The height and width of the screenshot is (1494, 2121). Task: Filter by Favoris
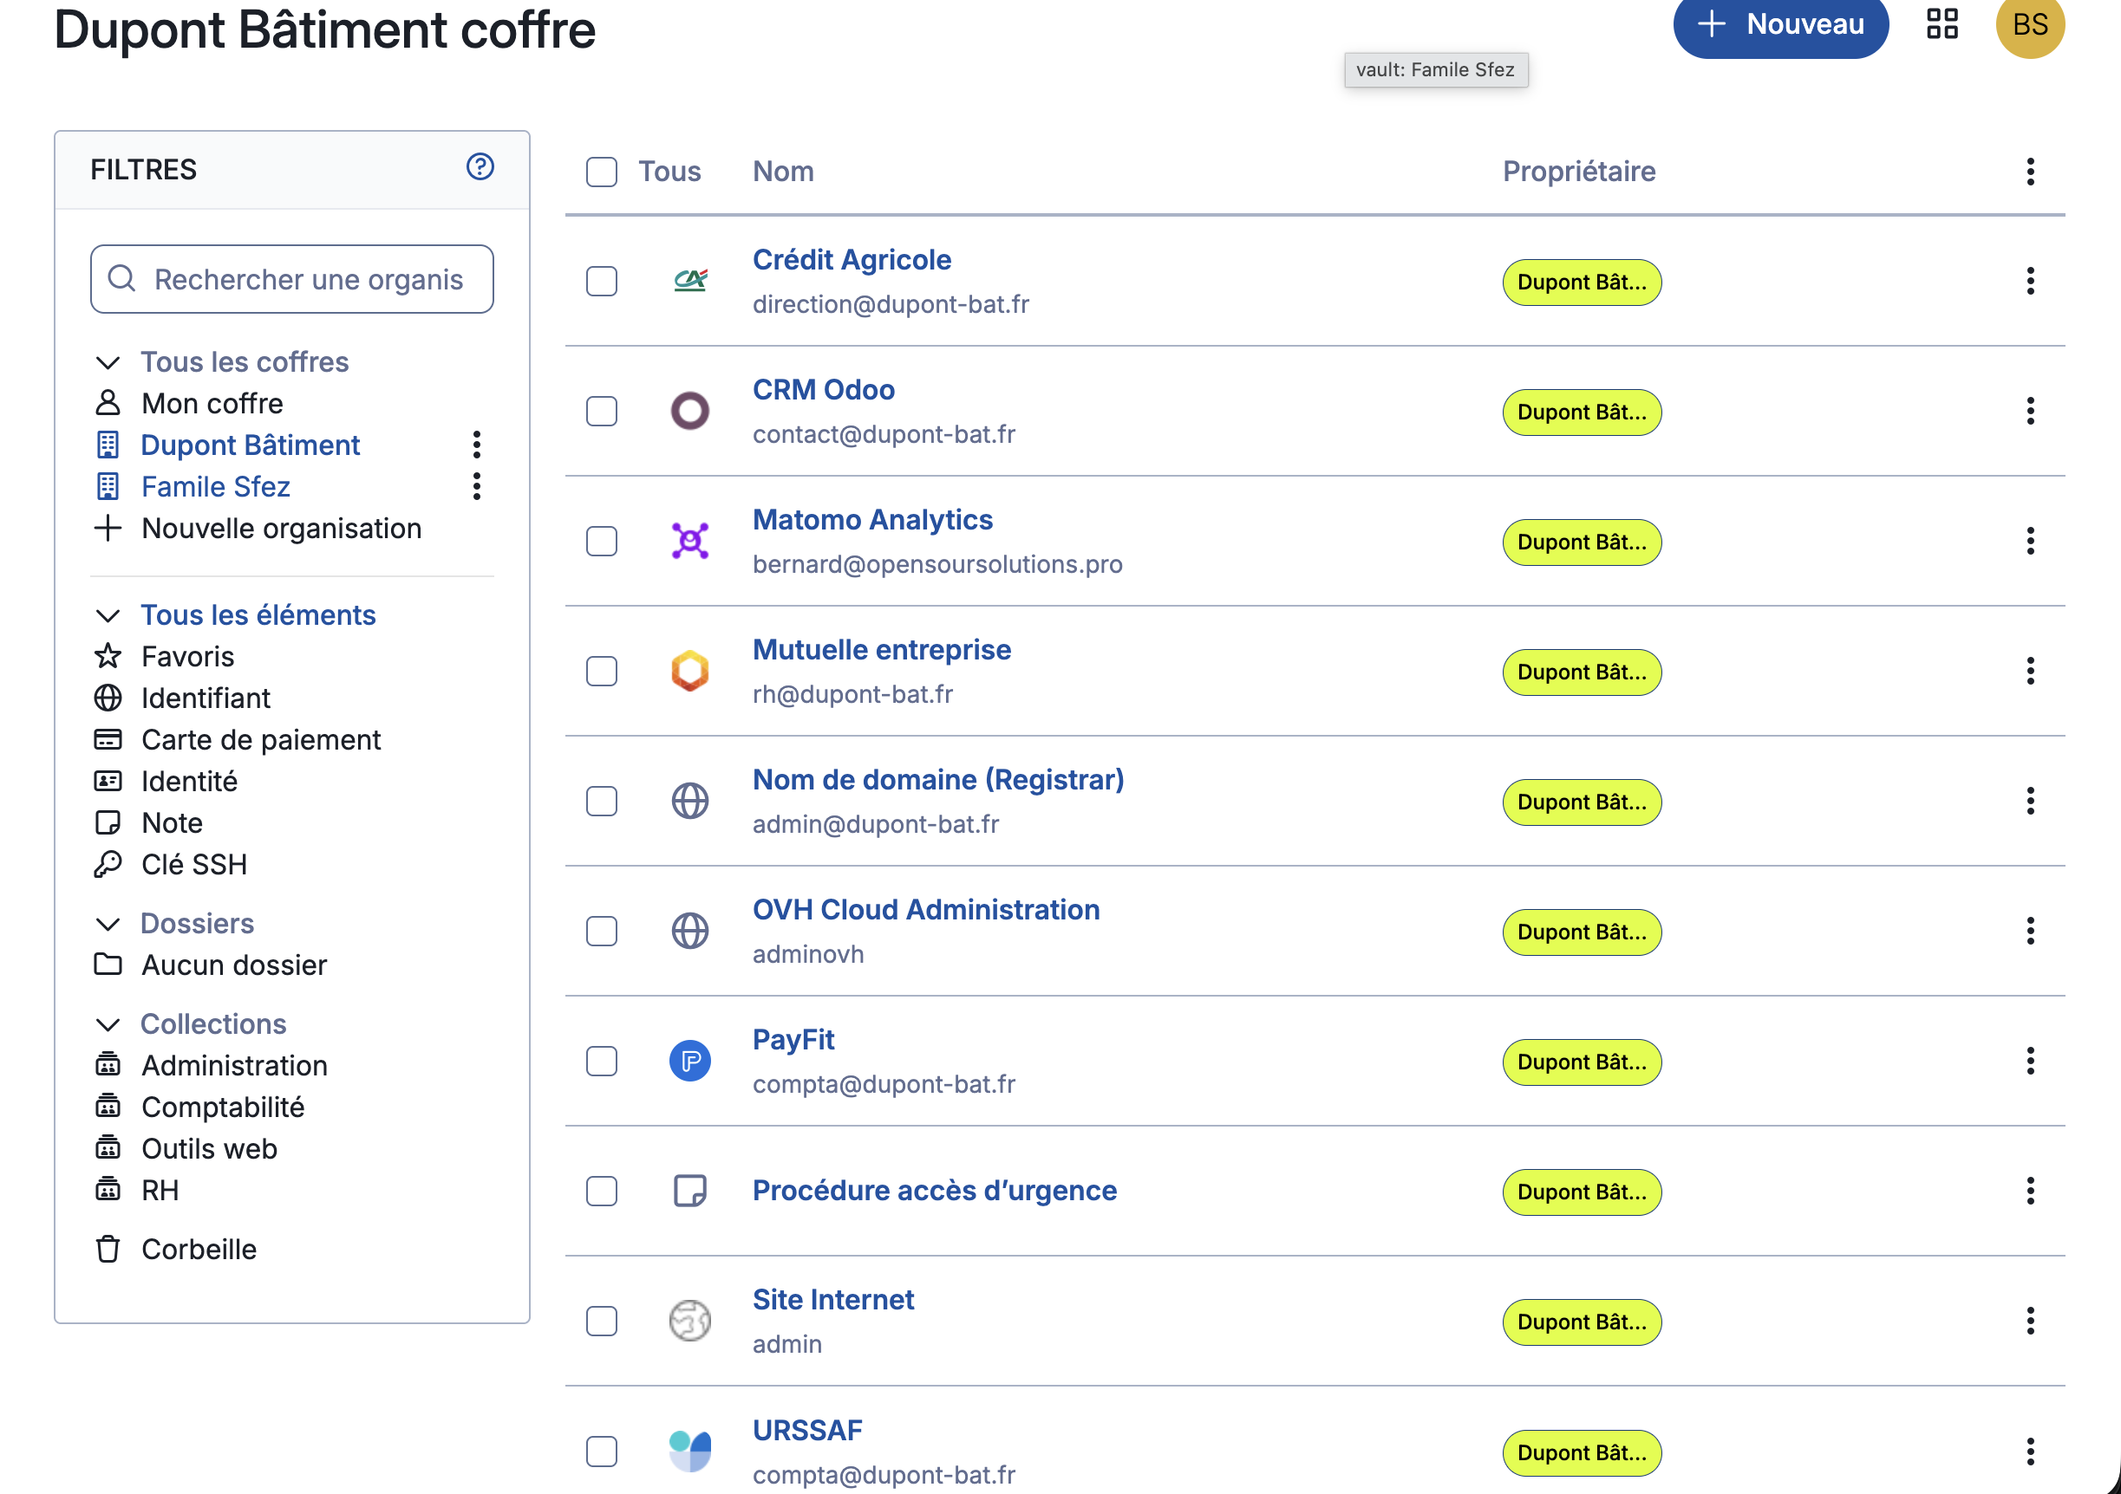187,657
